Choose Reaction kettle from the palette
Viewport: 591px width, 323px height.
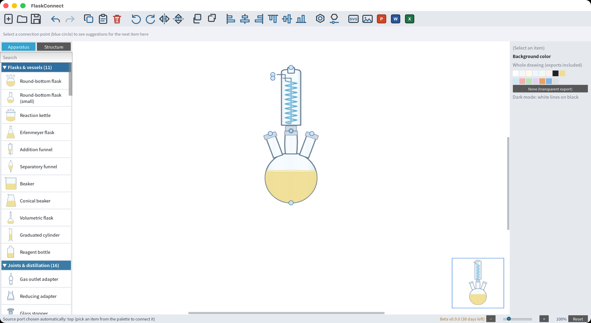(x=36, y=115)
